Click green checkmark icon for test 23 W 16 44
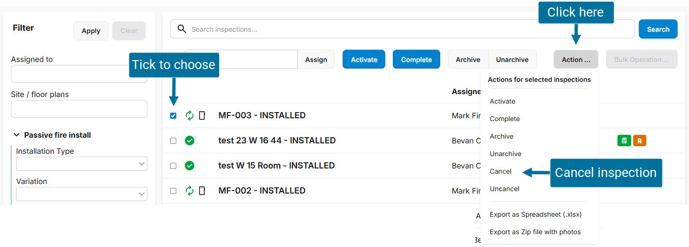689x247 pixels. click(190, 141)
